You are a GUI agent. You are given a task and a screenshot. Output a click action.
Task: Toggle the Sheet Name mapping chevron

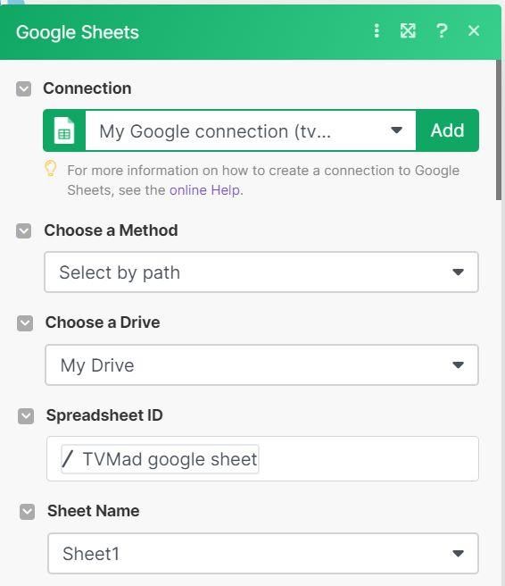click(x=27, y=512)
